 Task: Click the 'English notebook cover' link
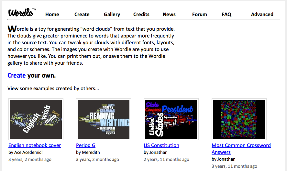[35, 145]
